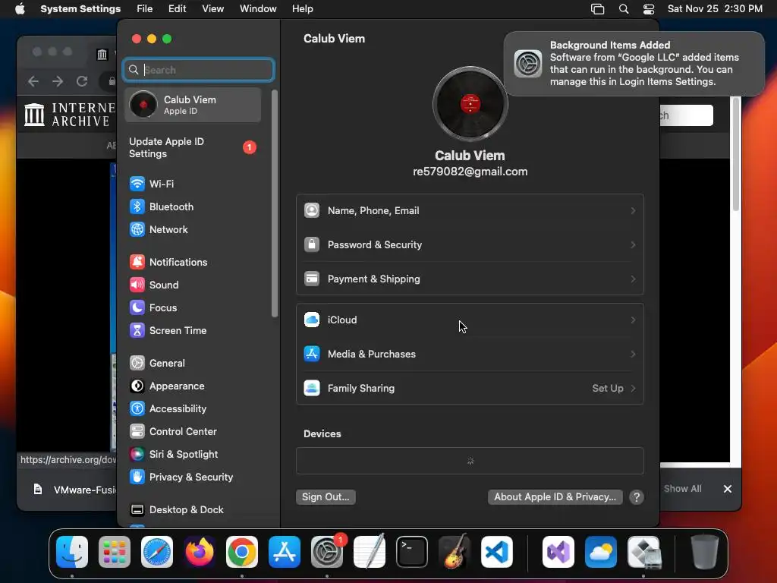Open the Edit menu
The height and width of the screenshot is (583, 777).
click(177, 9)
